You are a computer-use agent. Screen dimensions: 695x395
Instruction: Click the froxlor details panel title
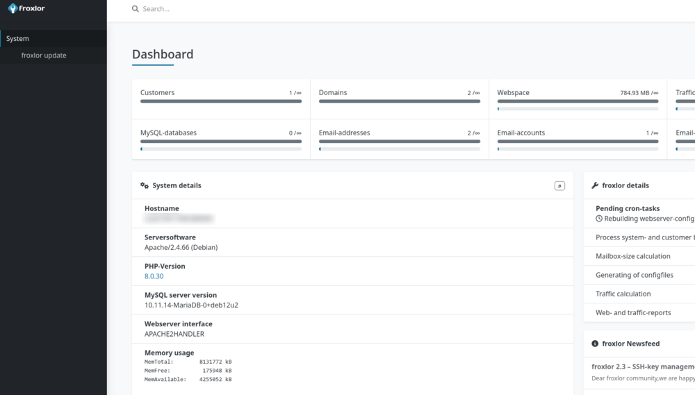coord(625,185)
